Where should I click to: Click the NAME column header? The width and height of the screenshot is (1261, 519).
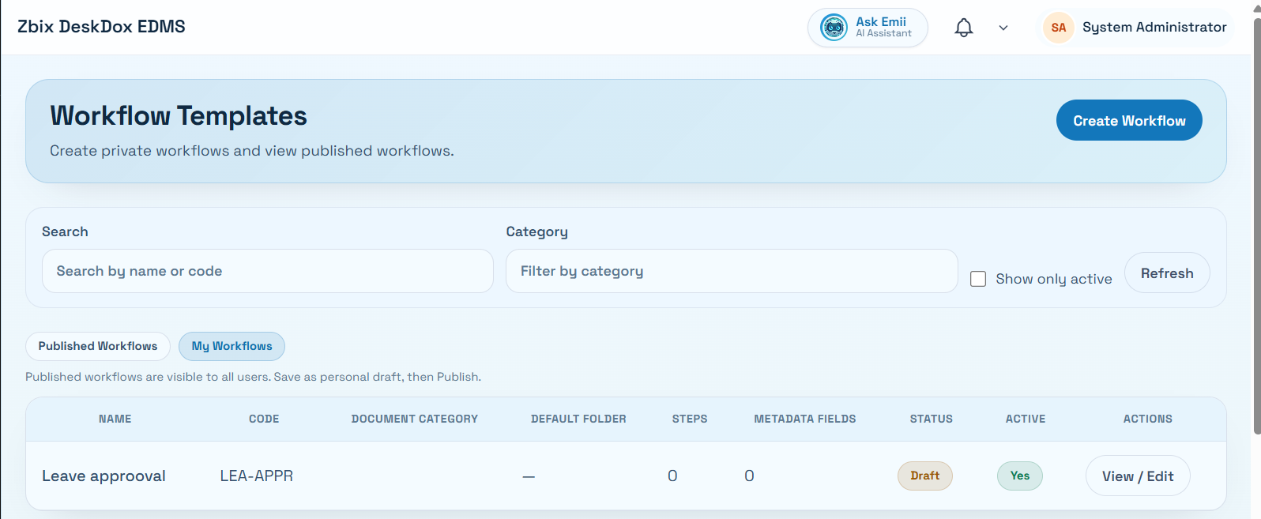click(x=115, y=419)
